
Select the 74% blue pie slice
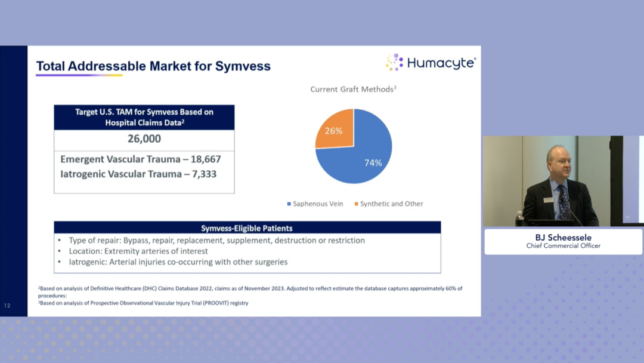(x=364, y=155)
